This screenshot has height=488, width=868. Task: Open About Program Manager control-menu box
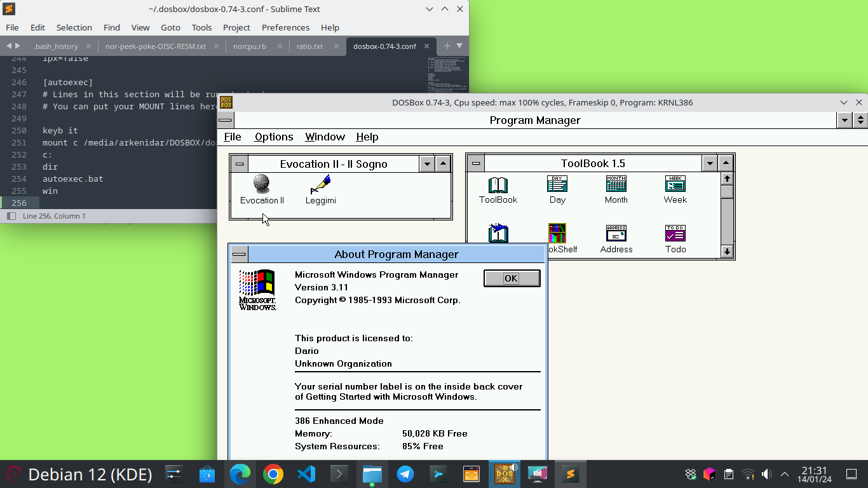[240, 254]
